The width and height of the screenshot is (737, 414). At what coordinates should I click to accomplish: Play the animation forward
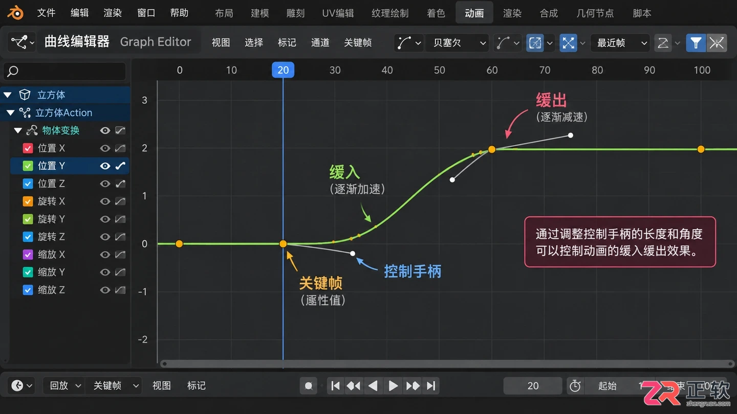393,386
